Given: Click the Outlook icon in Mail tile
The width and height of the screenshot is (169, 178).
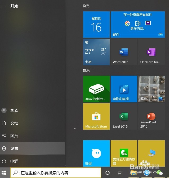Looking at the screenshot, I should pos(137,24).
